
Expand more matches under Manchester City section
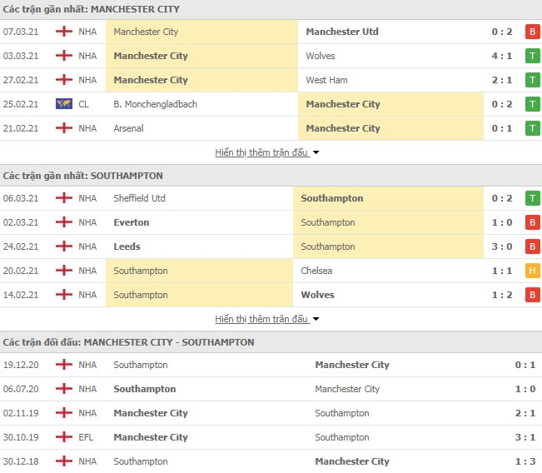pyautogui.click(x=261, y=152)
